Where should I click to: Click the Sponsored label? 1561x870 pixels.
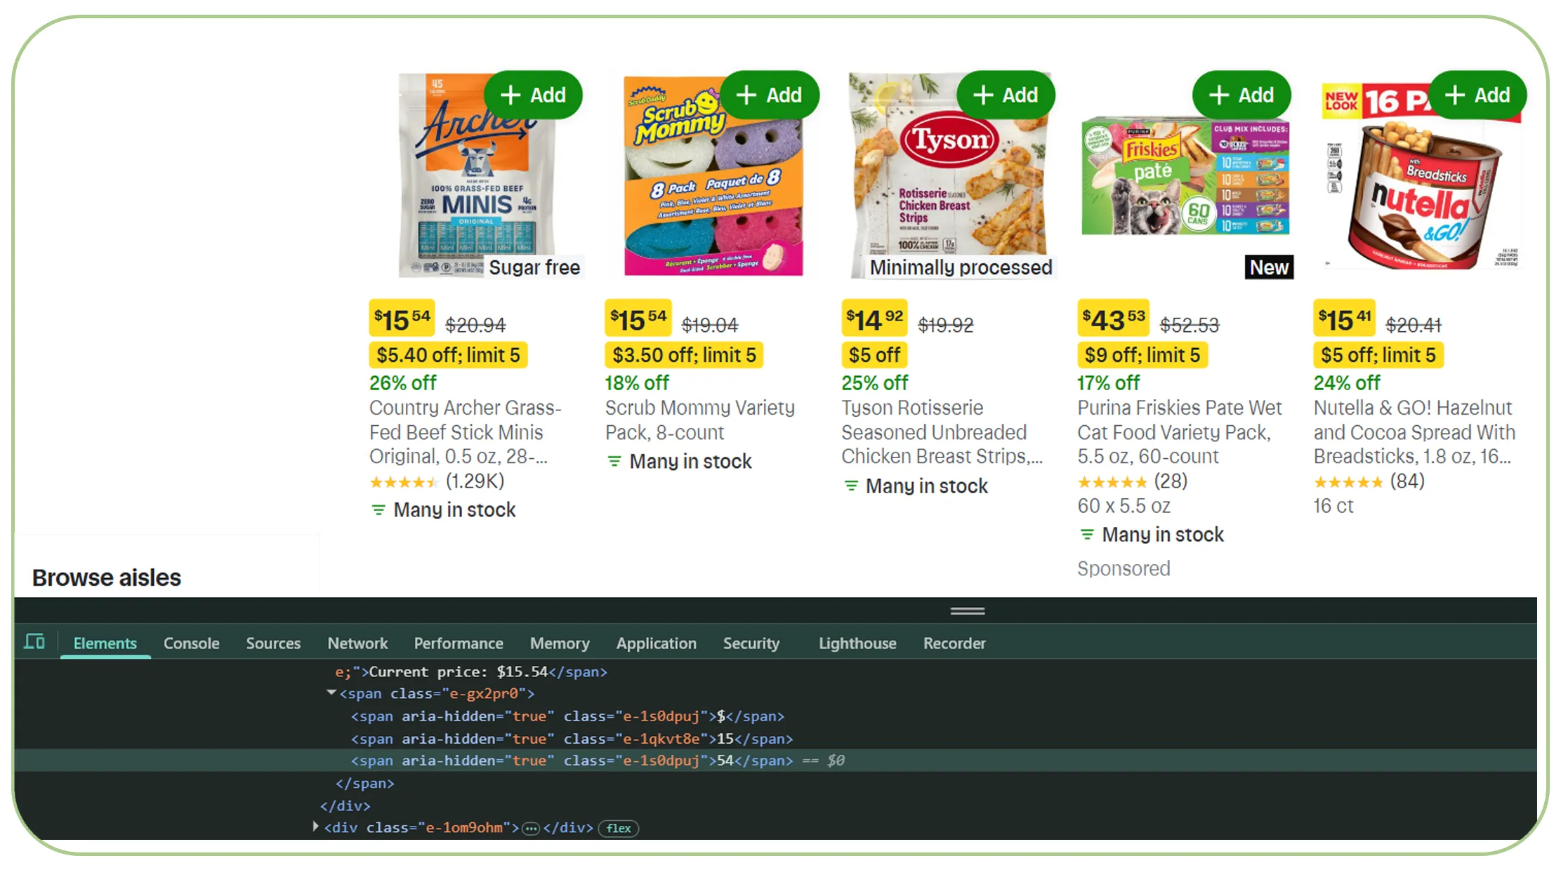pyautogui.click(x=1124, y=568)
